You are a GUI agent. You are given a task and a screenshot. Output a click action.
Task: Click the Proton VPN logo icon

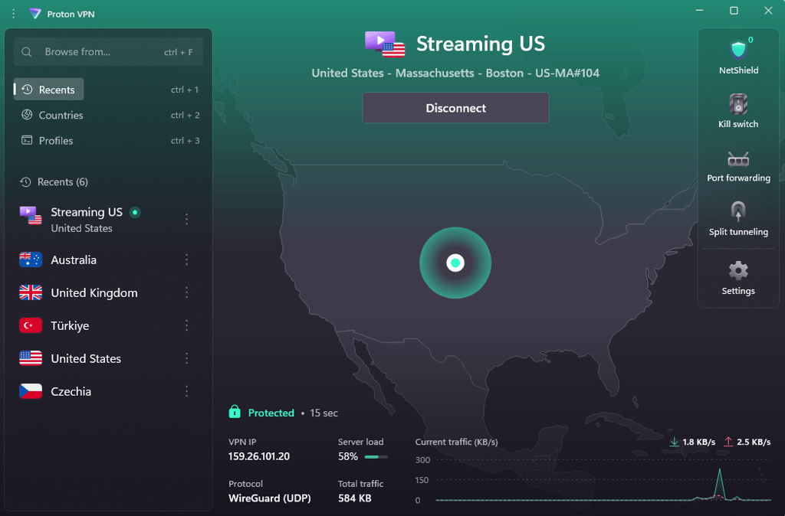coord(35,14)
